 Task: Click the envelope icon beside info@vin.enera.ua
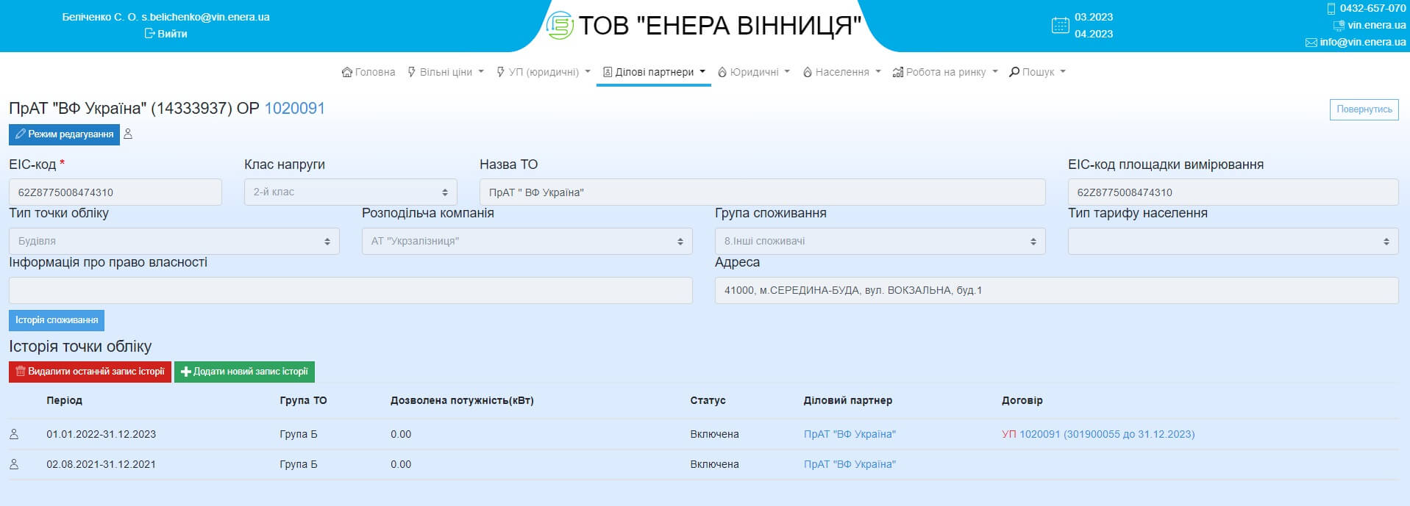(x=1311, y=43)
